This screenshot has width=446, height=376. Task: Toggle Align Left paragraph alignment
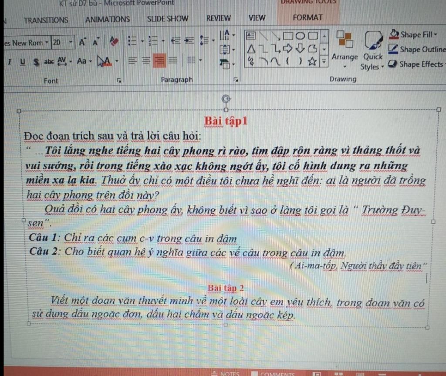click(132, 60)
